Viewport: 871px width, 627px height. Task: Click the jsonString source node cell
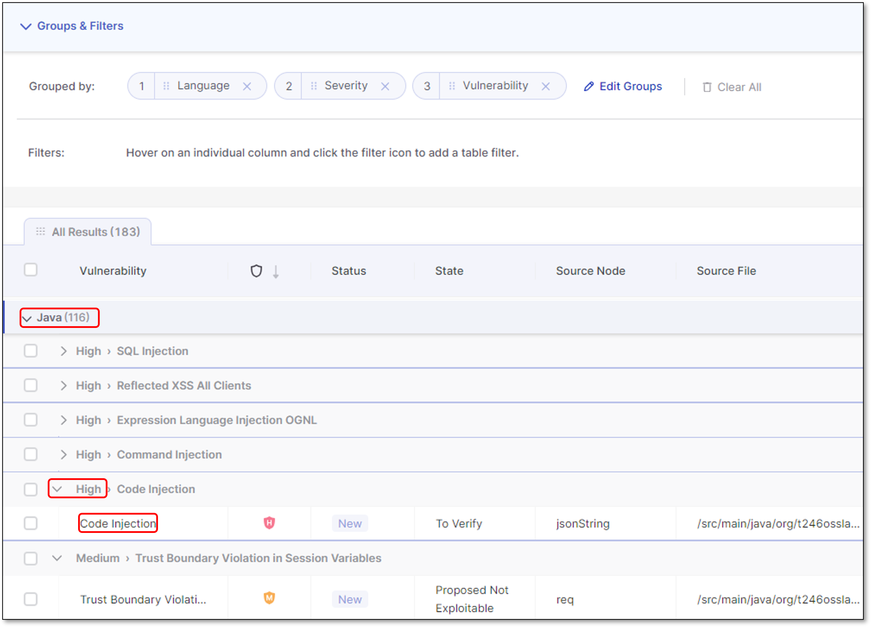pyautogui.click(x=583, y=523)
